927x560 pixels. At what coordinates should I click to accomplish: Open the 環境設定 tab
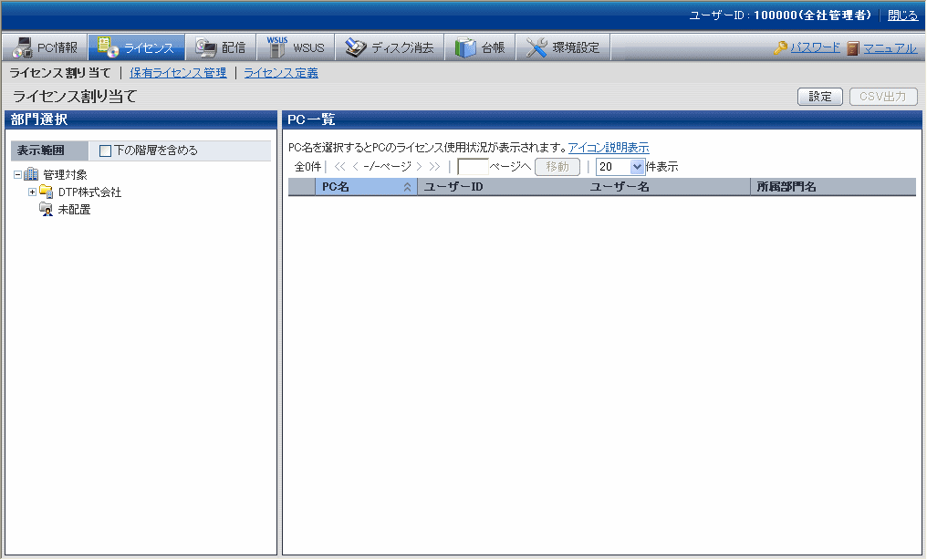pyautogui.click(x=563, y=47)
